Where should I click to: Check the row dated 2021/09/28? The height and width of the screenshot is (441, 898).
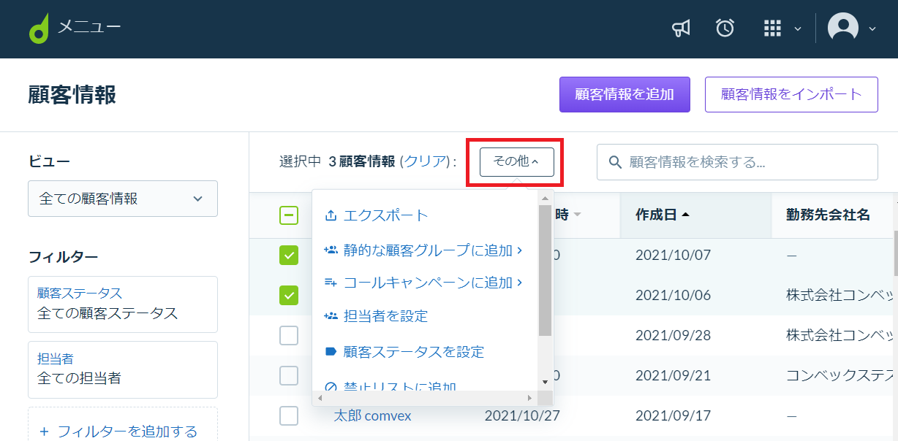[x=289, y=335]
